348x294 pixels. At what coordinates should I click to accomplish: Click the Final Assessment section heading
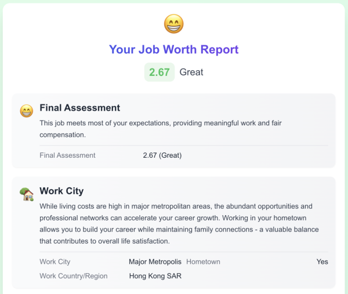pyautogui.click(x=79, y=108)
